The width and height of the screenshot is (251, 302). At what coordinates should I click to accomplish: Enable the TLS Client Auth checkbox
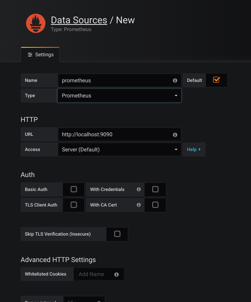coord(74,205)
